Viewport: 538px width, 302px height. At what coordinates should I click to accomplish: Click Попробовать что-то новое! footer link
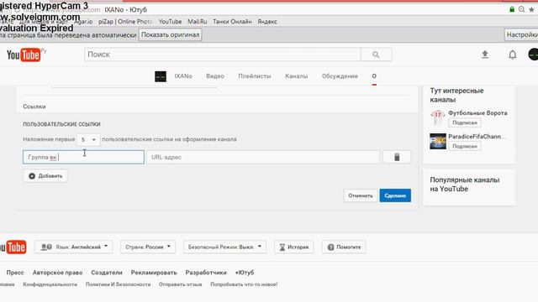[x=244, y=284]
